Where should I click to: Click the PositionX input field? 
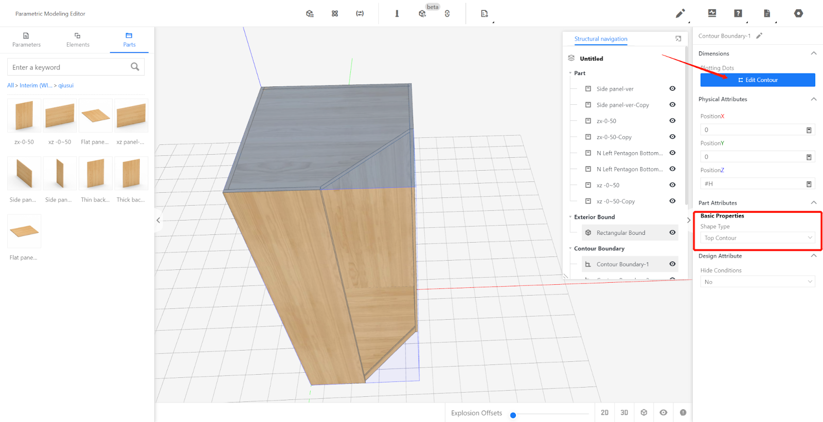point(752,130)
